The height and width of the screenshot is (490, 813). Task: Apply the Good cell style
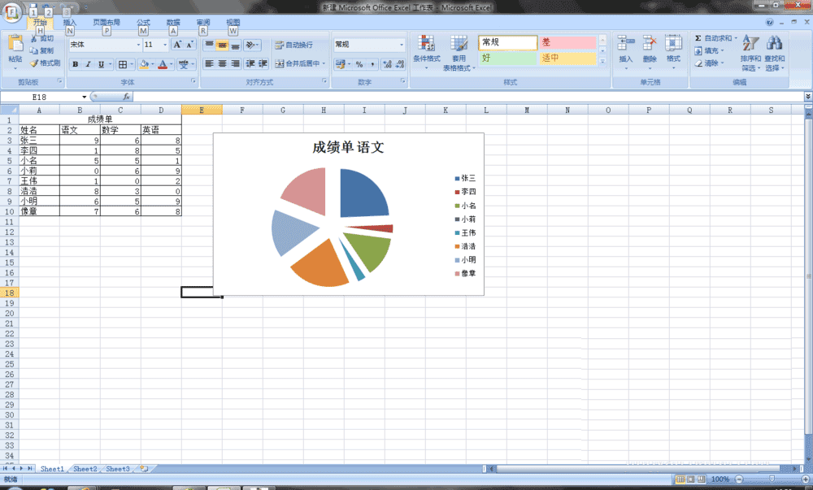(x=507, y=58)
